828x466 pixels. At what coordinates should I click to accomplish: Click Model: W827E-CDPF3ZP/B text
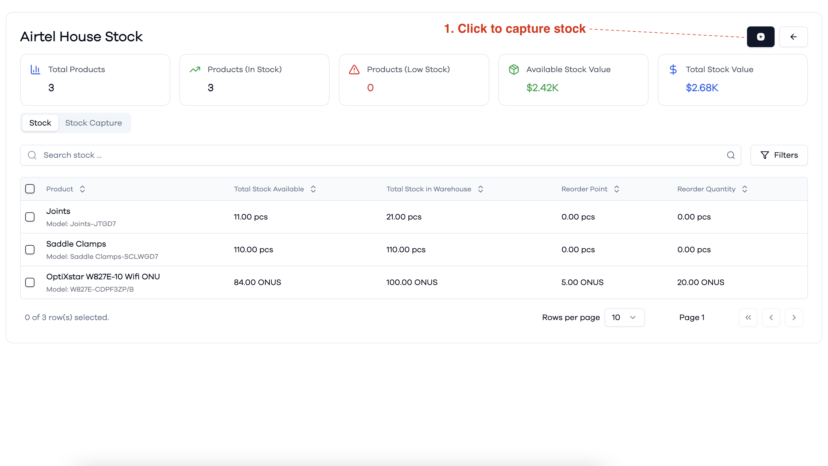click(90, 289)
